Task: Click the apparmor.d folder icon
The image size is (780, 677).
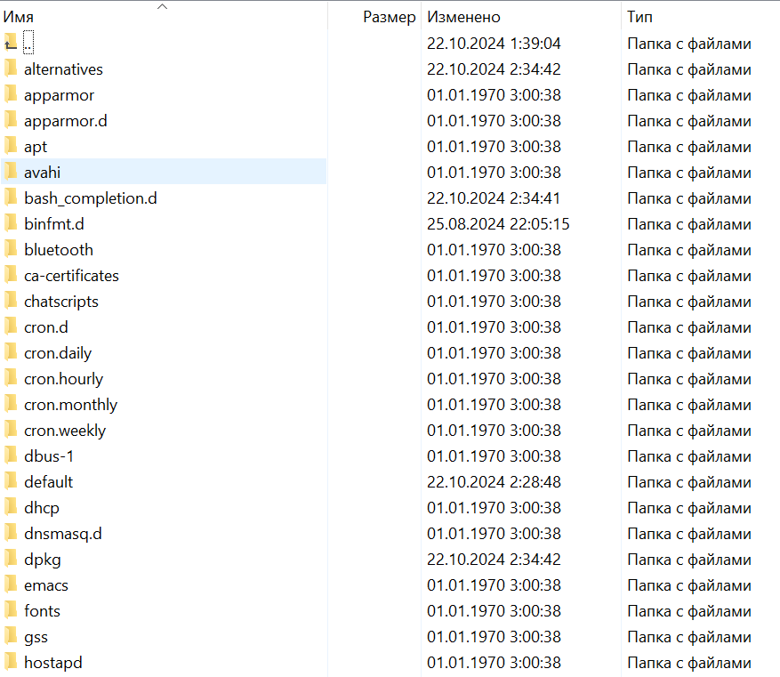Action: click(11, 120)
